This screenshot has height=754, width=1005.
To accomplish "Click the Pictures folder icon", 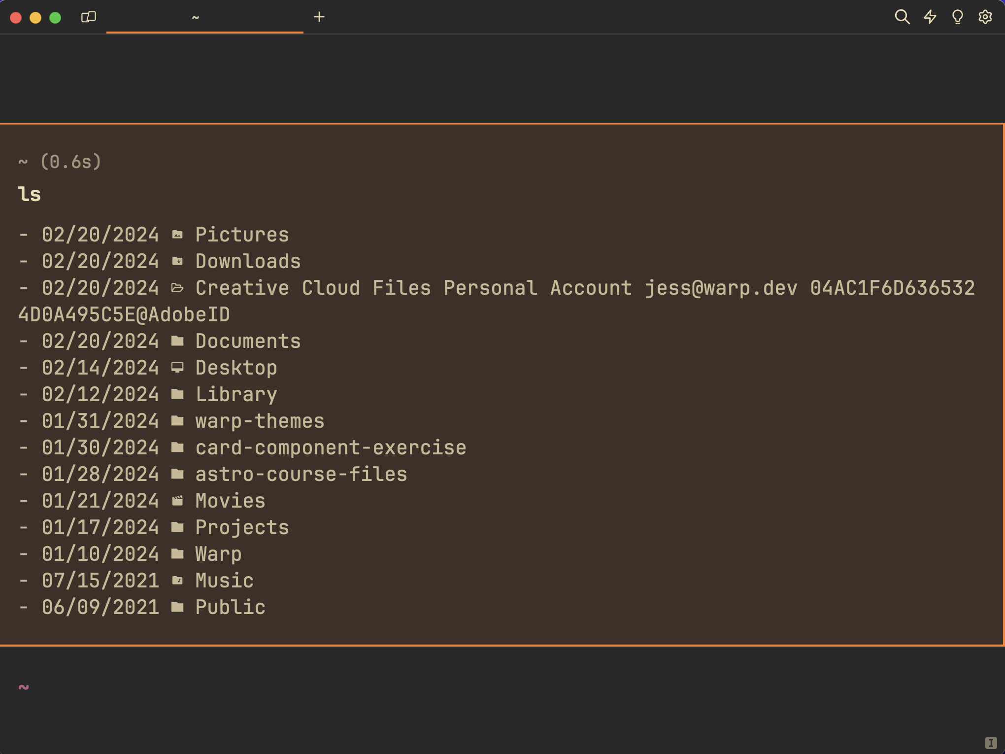I will 177,235.
